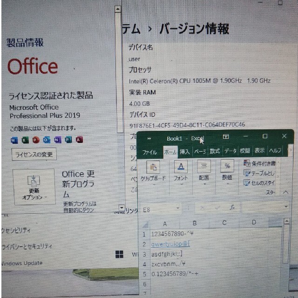Select the Review (校閲) ribbon tab
The width and height of the screenshot is (298, 298).
click(x=245, y=151)
